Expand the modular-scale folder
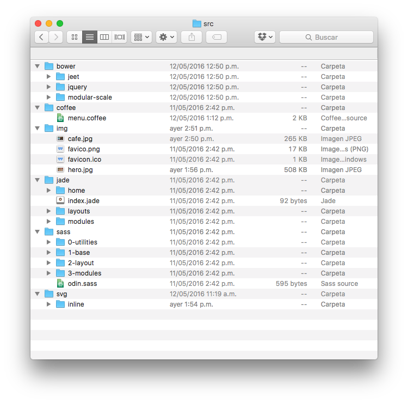Image resolution: width=408 pixels, height=403 pixels. [48, 97]
